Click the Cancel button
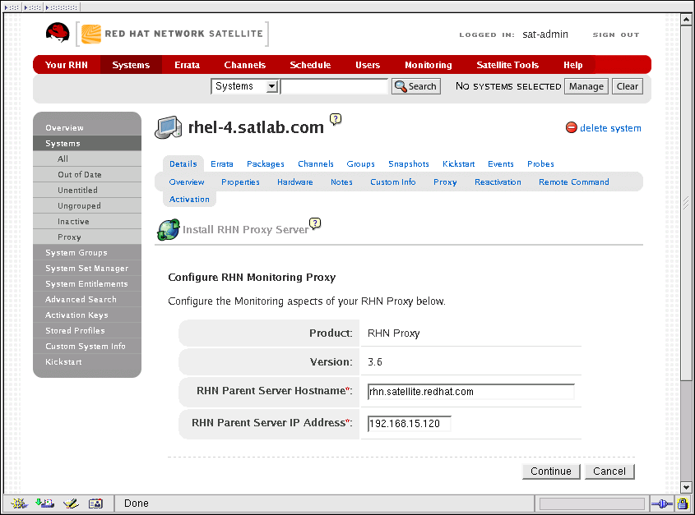 pos(609,471)
